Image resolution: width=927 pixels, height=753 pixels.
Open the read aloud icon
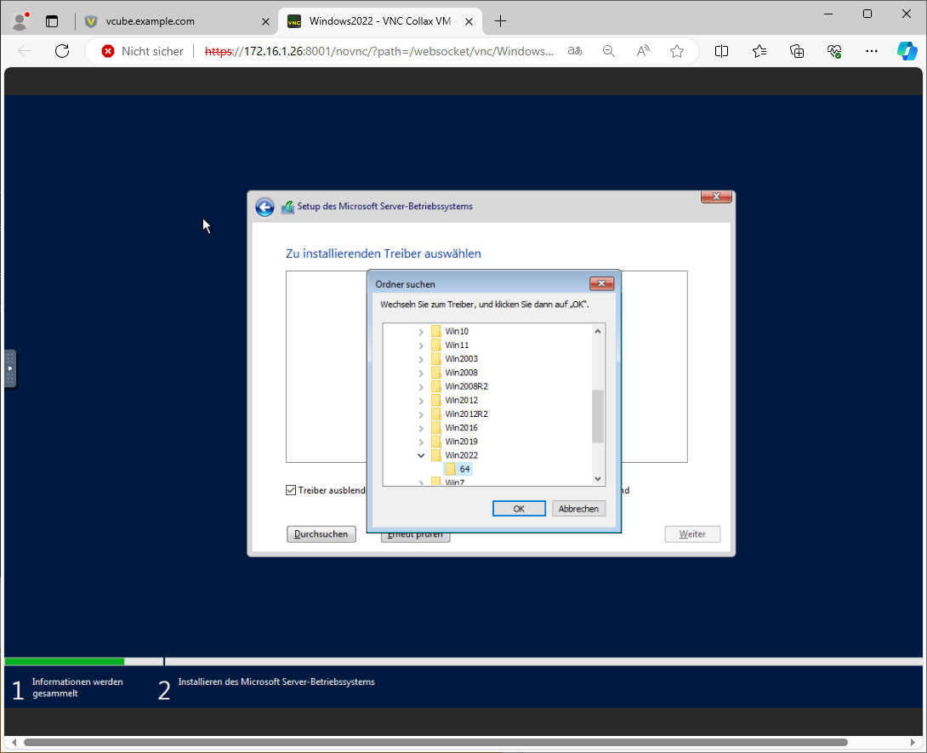(643, 51)
